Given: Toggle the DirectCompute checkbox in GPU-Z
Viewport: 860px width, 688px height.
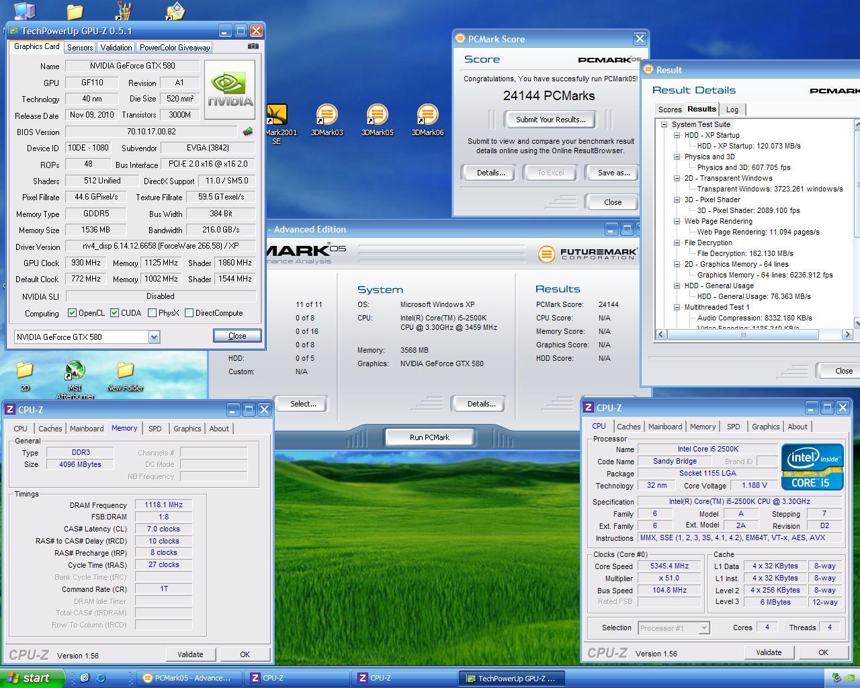Looking at the screenshot, I should pos(189,313).
